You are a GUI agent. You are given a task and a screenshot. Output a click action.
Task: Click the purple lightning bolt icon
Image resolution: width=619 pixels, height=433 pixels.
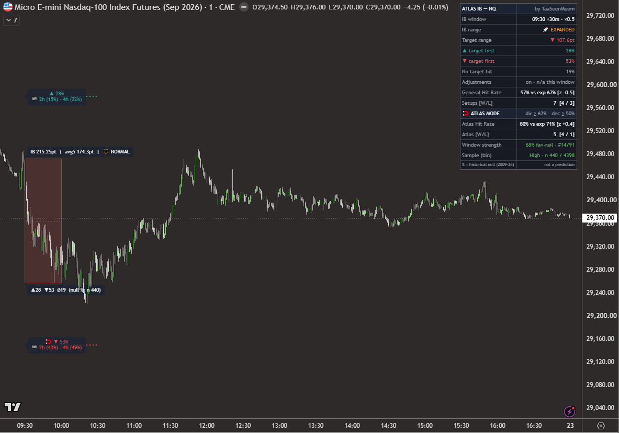pos(569,412)
